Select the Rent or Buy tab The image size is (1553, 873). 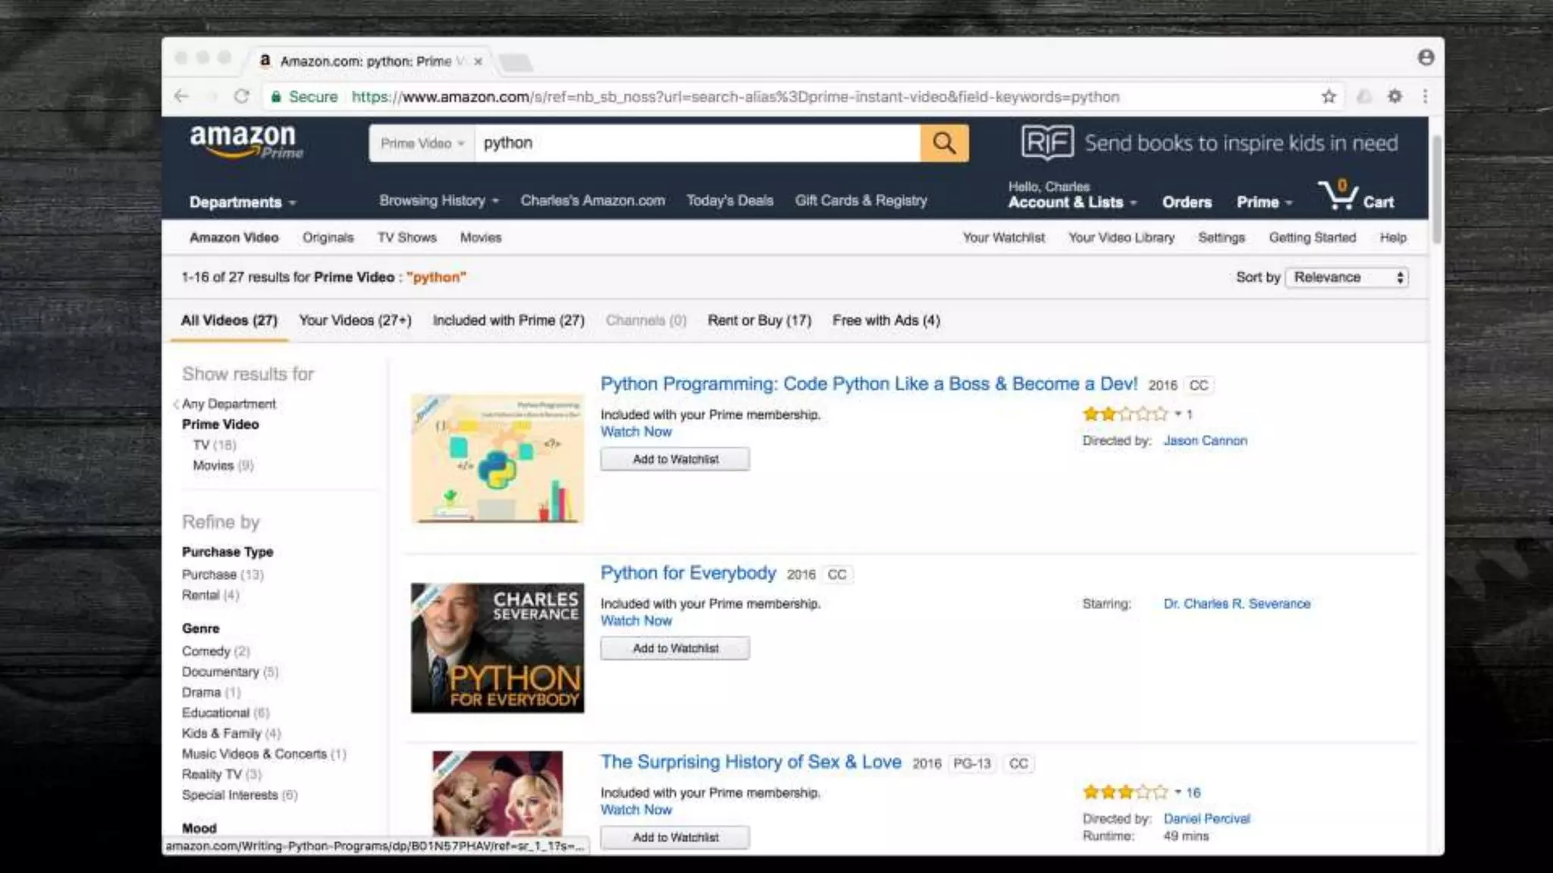[759, 321]
